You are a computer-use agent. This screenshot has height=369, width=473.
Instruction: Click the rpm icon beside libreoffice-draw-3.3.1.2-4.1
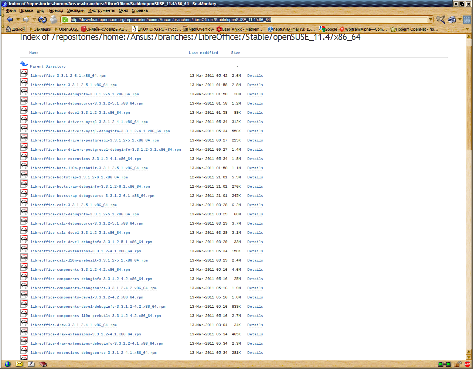(x=24, y=322)
